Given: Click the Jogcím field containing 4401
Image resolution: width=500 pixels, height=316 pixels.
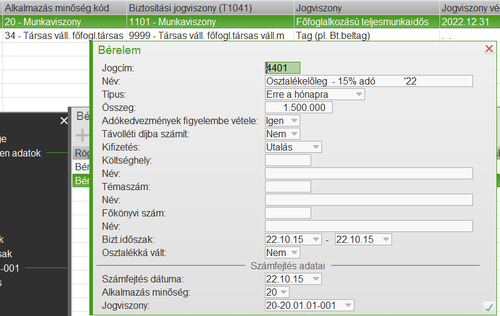Looking at the screenshot, I should 282,68.
